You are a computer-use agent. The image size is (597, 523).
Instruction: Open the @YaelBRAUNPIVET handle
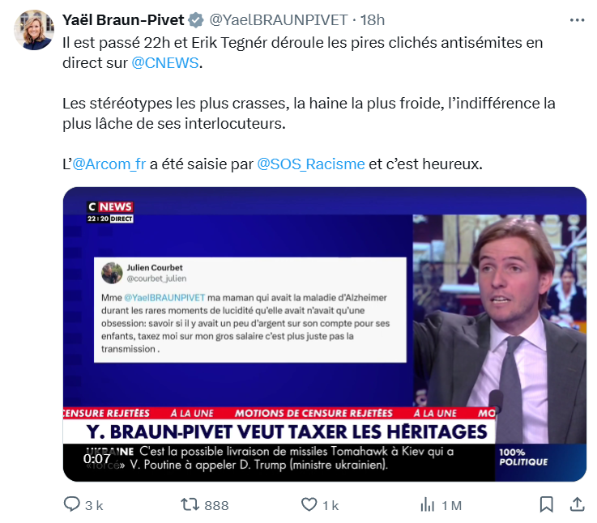[279, 20]
